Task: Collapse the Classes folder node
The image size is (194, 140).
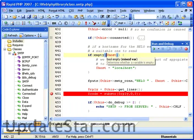Action: tap(5, 49)
